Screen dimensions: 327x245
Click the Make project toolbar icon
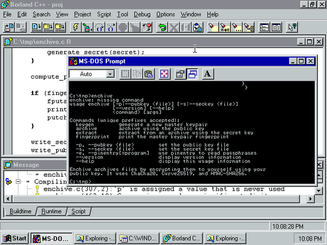49,27
